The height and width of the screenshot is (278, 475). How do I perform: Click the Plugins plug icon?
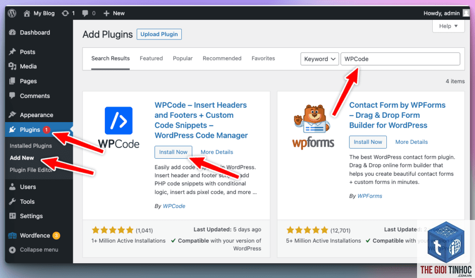pyautogui.click(x=13, y=130)
